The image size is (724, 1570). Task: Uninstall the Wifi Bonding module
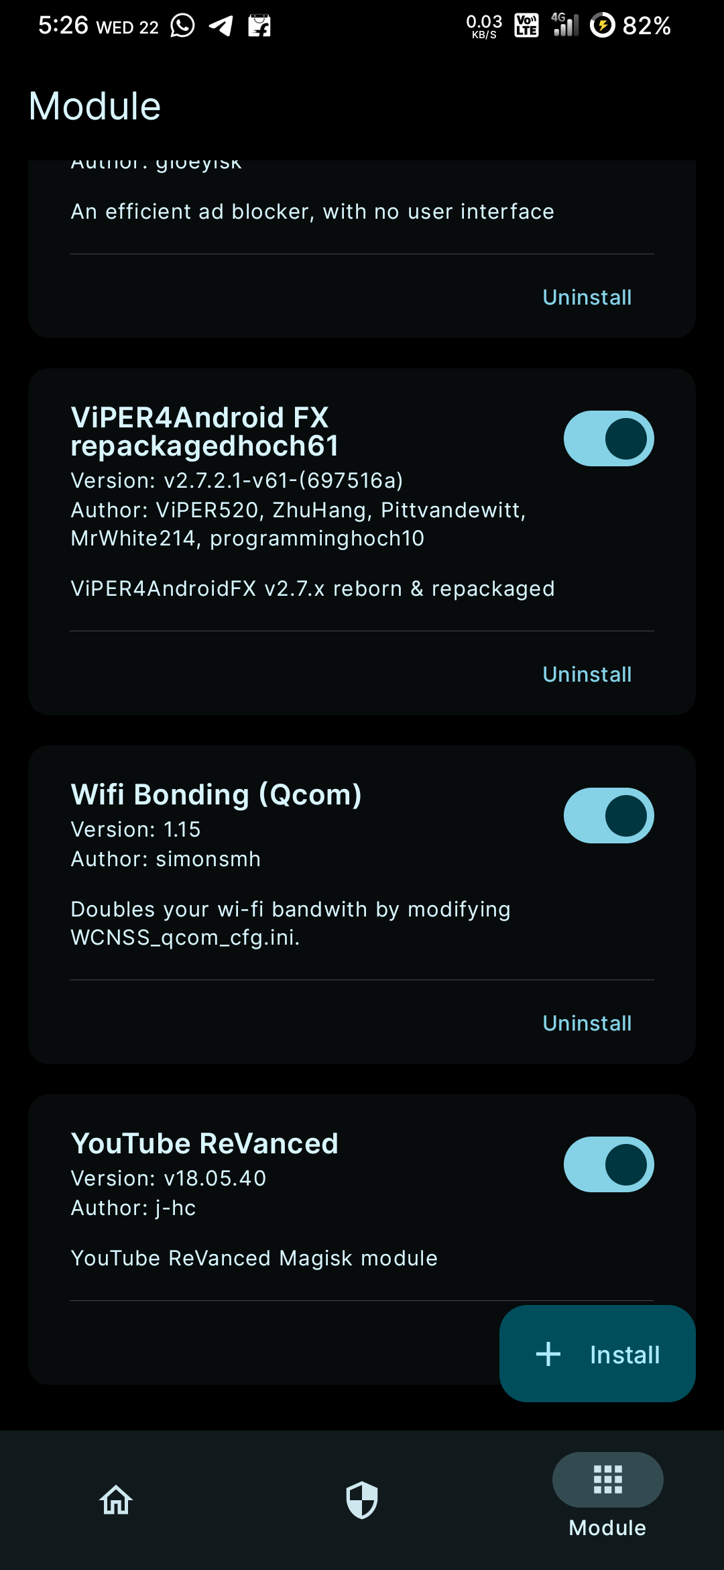587,1023
